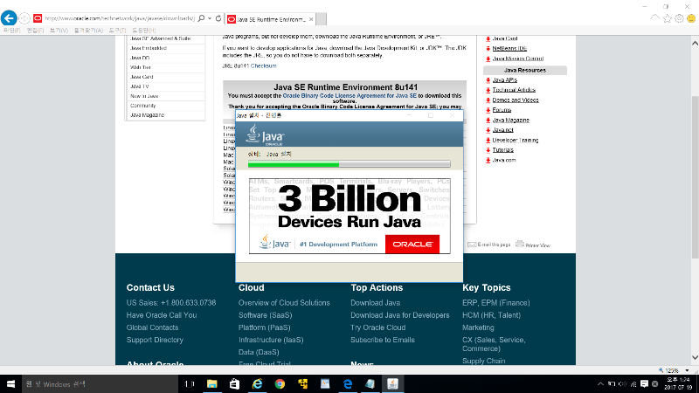
Task: Click the search magnifier in the address bar
Action: point(201,18)
